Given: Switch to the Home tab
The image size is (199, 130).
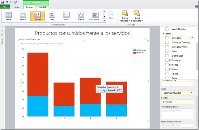Looking at the screenshot, I should [17, 7].
